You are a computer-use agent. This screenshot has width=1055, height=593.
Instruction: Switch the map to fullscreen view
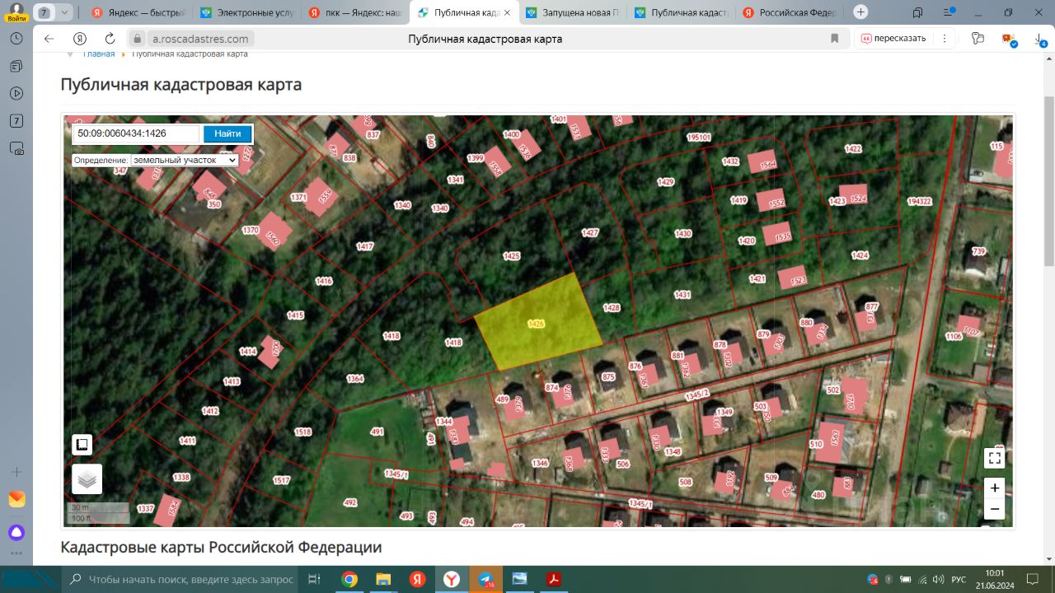coord(995,458)
